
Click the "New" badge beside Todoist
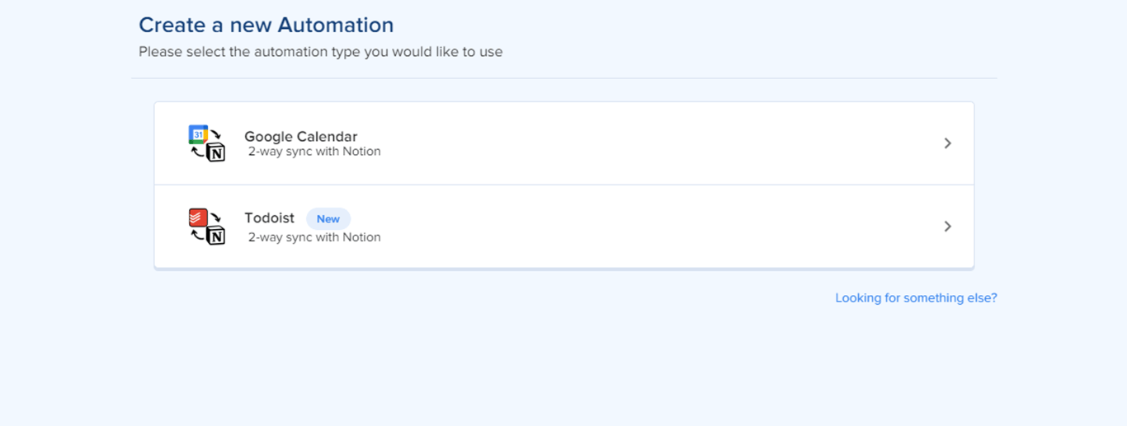click(328, 219)
